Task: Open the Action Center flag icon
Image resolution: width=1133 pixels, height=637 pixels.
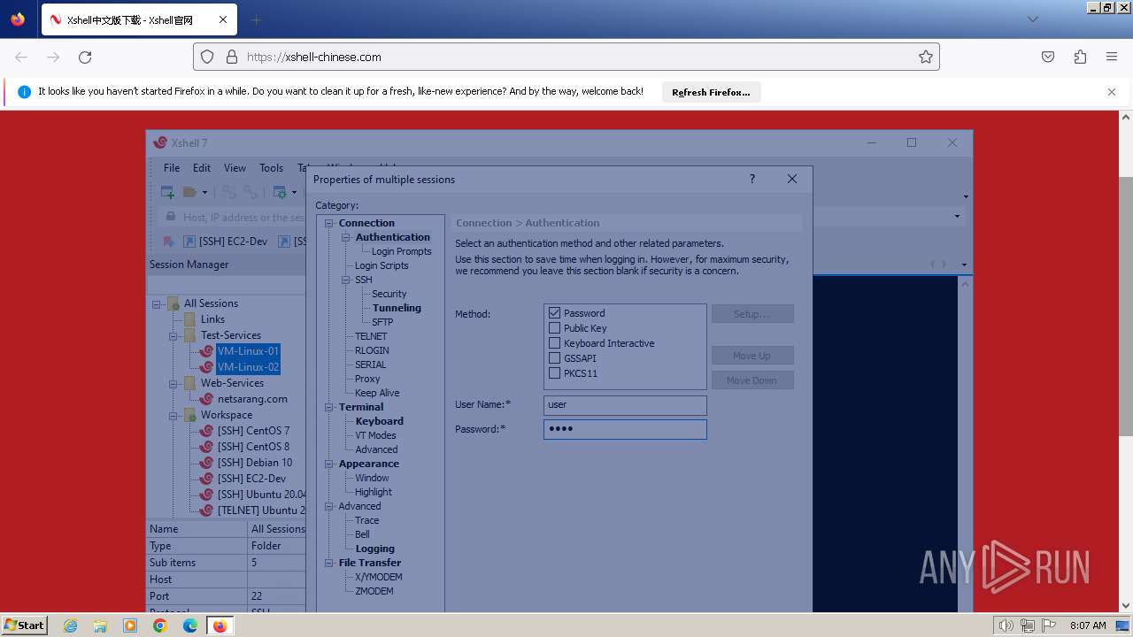Action: [1050, 625]
